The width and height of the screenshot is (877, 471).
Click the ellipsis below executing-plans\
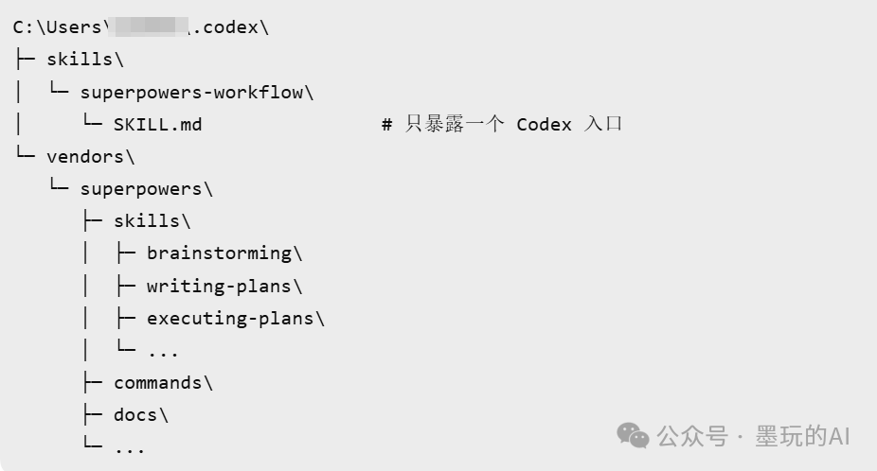(x=163, y=351)
